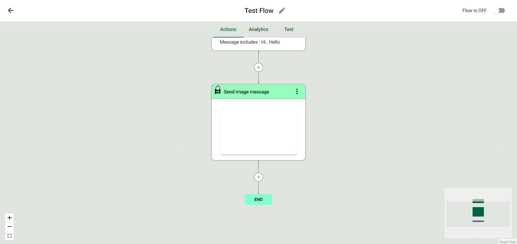Zoom in on the flow canvas

[x=9, y=218]
